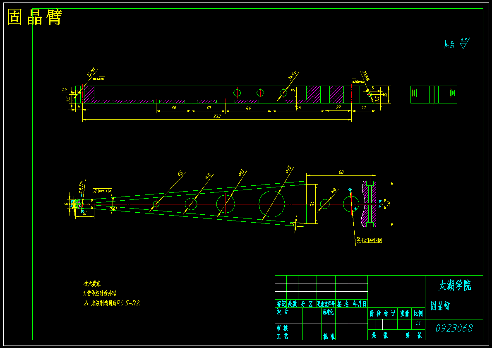Pick the "34" vertical dimension text
Image resolution: width=492 pixels, height=348 pixels.
[x=312, y=204]
